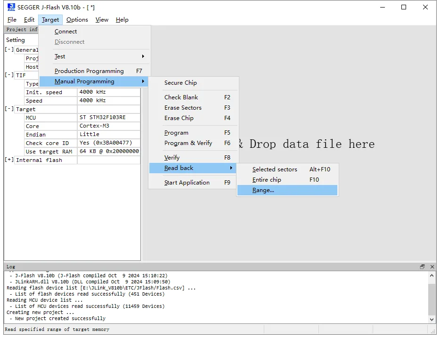
Task: Click the Log scrollbar thumb
Action: click(432, 299)
